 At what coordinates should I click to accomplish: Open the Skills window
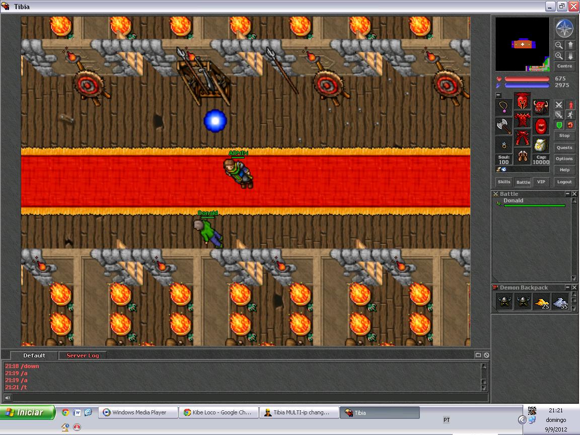[x=504, y=182]
